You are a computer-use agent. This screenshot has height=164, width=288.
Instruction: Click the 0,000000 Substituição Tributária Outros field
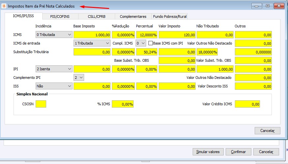(253, 52)
